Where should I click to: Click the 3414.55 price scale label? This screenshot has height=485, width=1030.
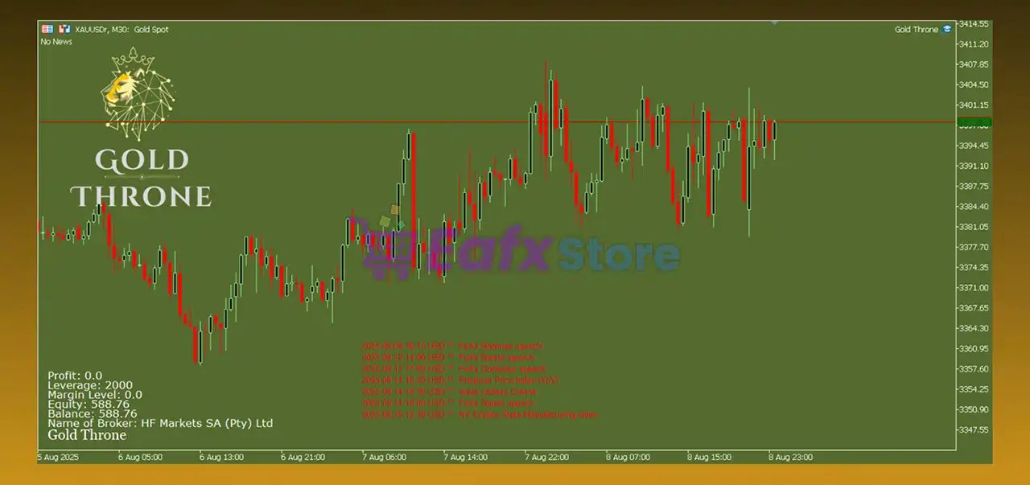coord(974,24)
